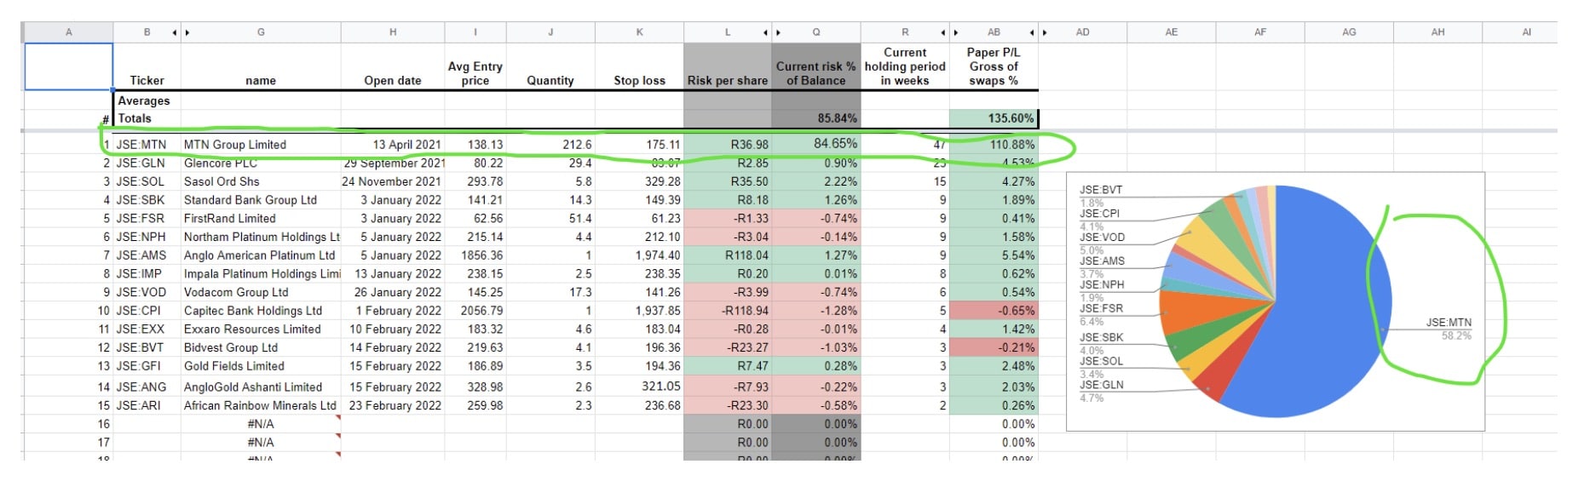
Task: Click the 'Ticker' header cell
Action: (x=147, y=67)
